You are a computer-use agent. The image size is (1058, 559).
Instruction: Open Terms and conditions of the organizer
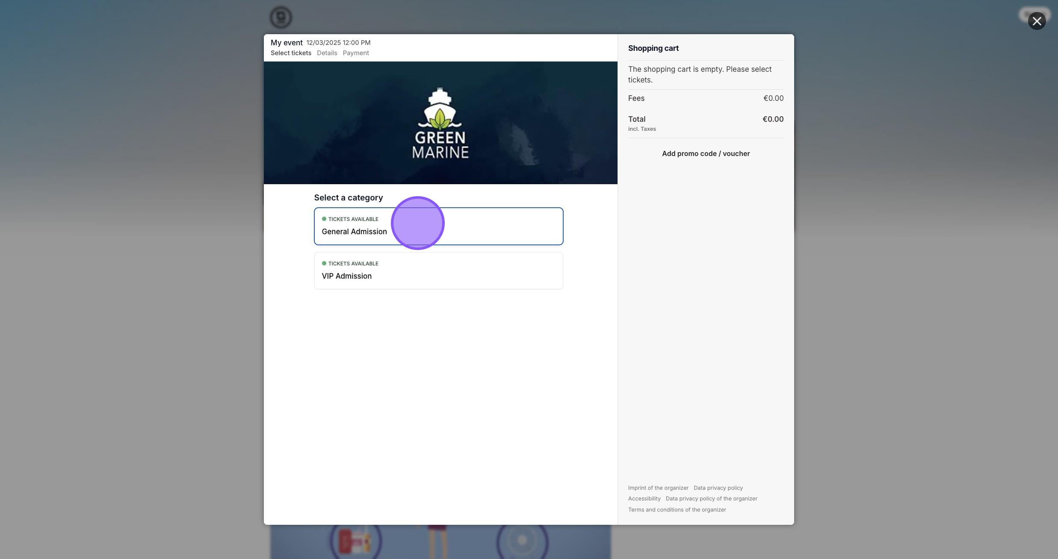click(677, 509)
